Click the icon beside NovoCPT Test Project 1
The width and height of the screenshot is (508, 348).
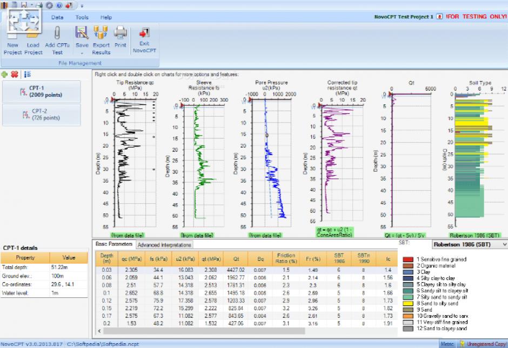(439, 17)
